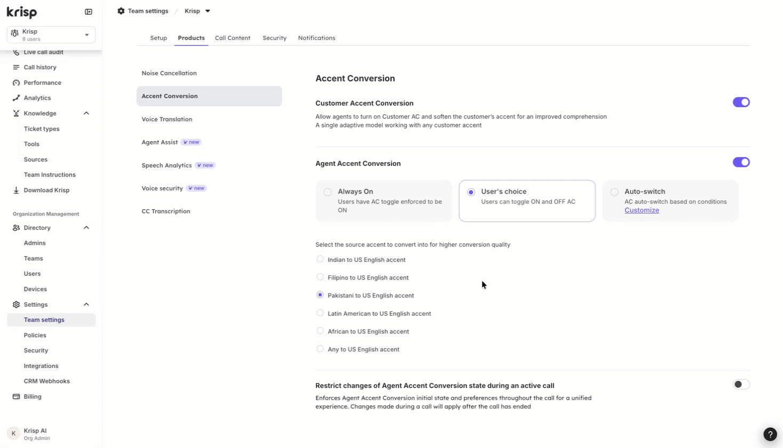Click the Customize link under Auto-switch
This screenshot has height=448, width=783.
[642, 210]
